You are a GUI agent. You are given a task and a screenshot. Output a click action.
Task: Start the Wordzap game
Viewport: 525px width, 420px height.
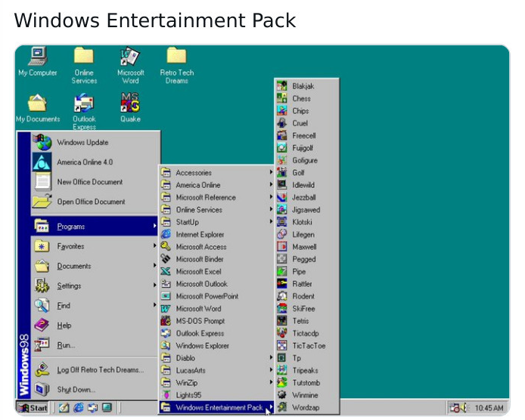click(x=307, y=408)
